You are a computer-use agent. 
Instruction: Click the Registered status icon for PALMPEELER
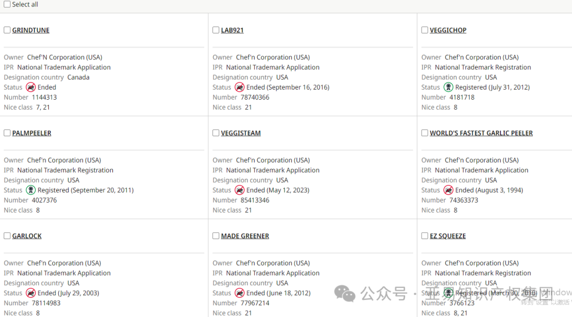coord(31,190)
